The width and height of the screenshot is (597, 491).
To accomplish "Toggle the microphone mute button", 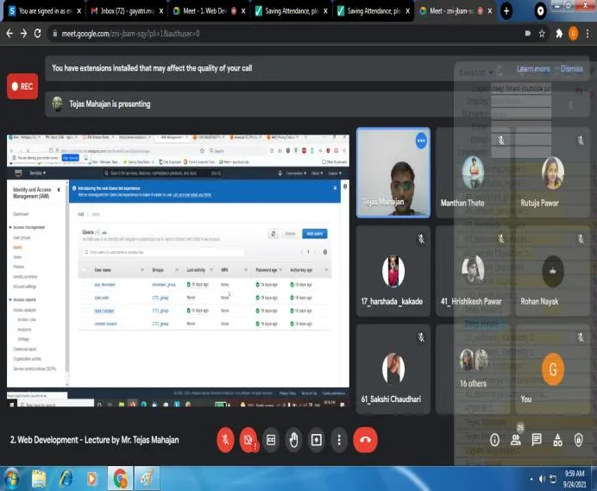I will tap(225, 439).
